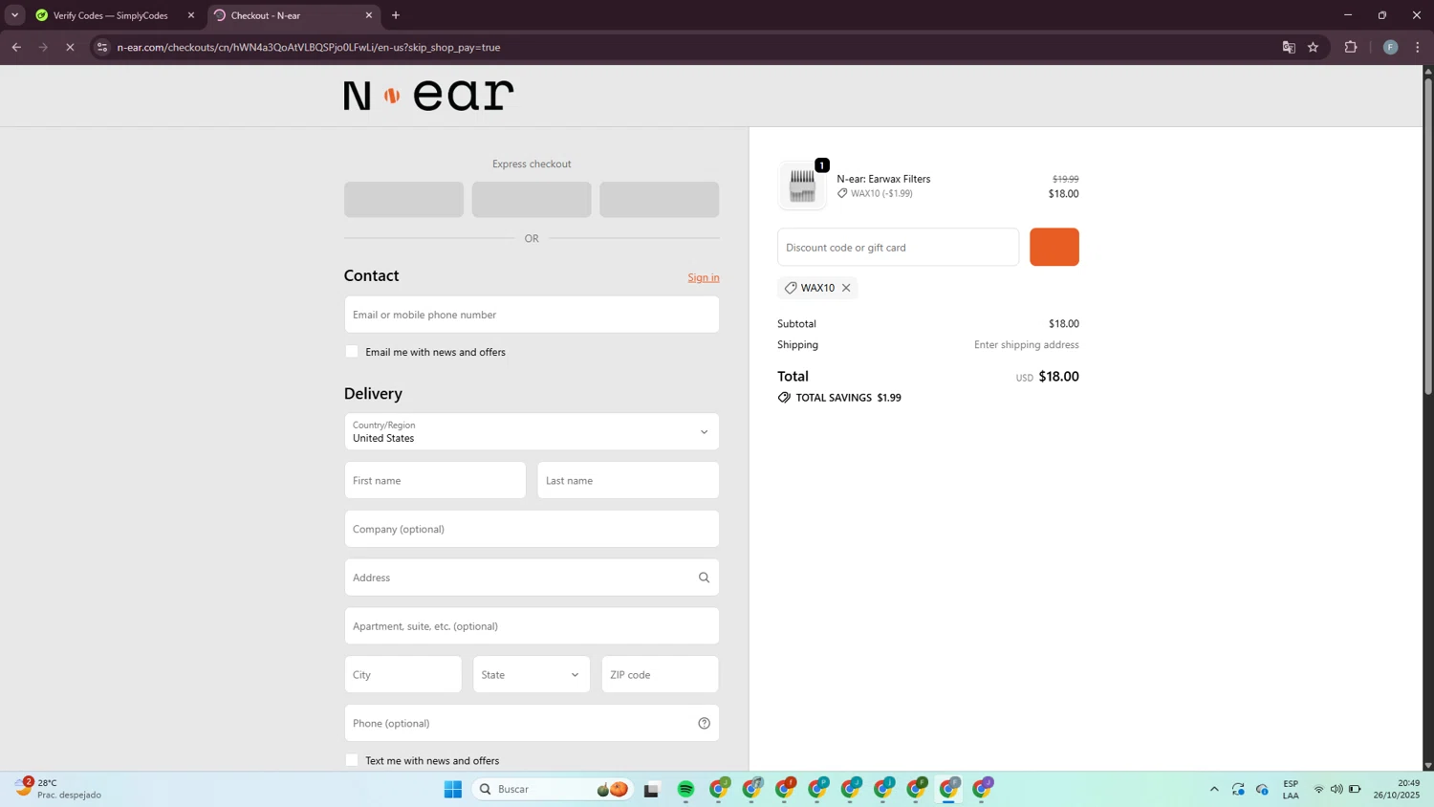This screenshot has height=807, width=1434.
Task: Click the WAX10 (-$1.99) line under product
Action: coord(875,193)
